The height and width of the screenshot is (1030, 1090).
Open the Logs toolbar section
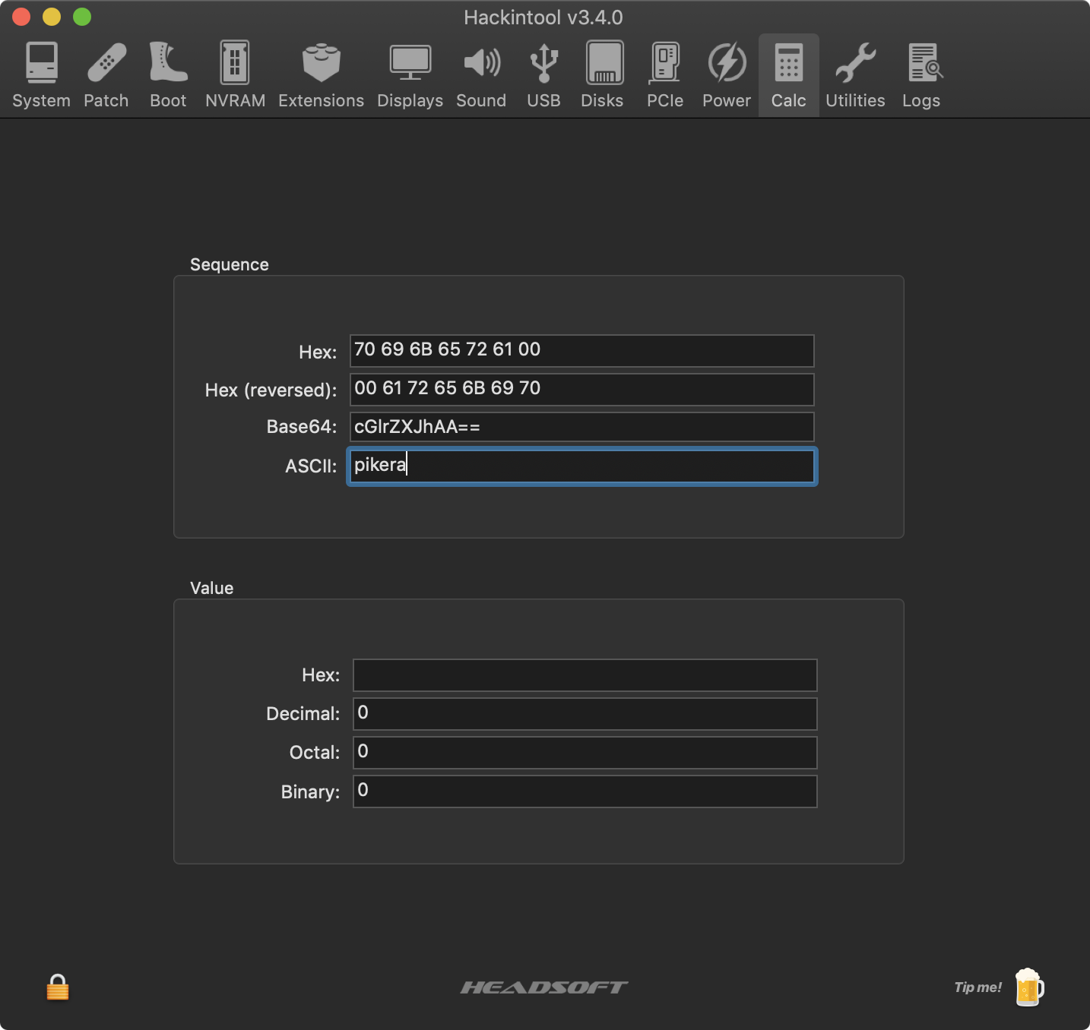(x=921, y=75)
